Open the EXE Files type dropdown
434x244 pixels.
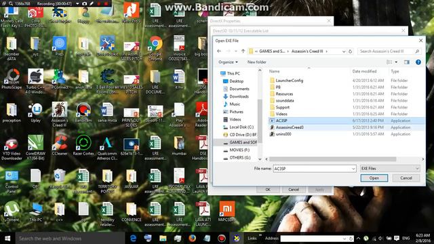pos(390,169)
